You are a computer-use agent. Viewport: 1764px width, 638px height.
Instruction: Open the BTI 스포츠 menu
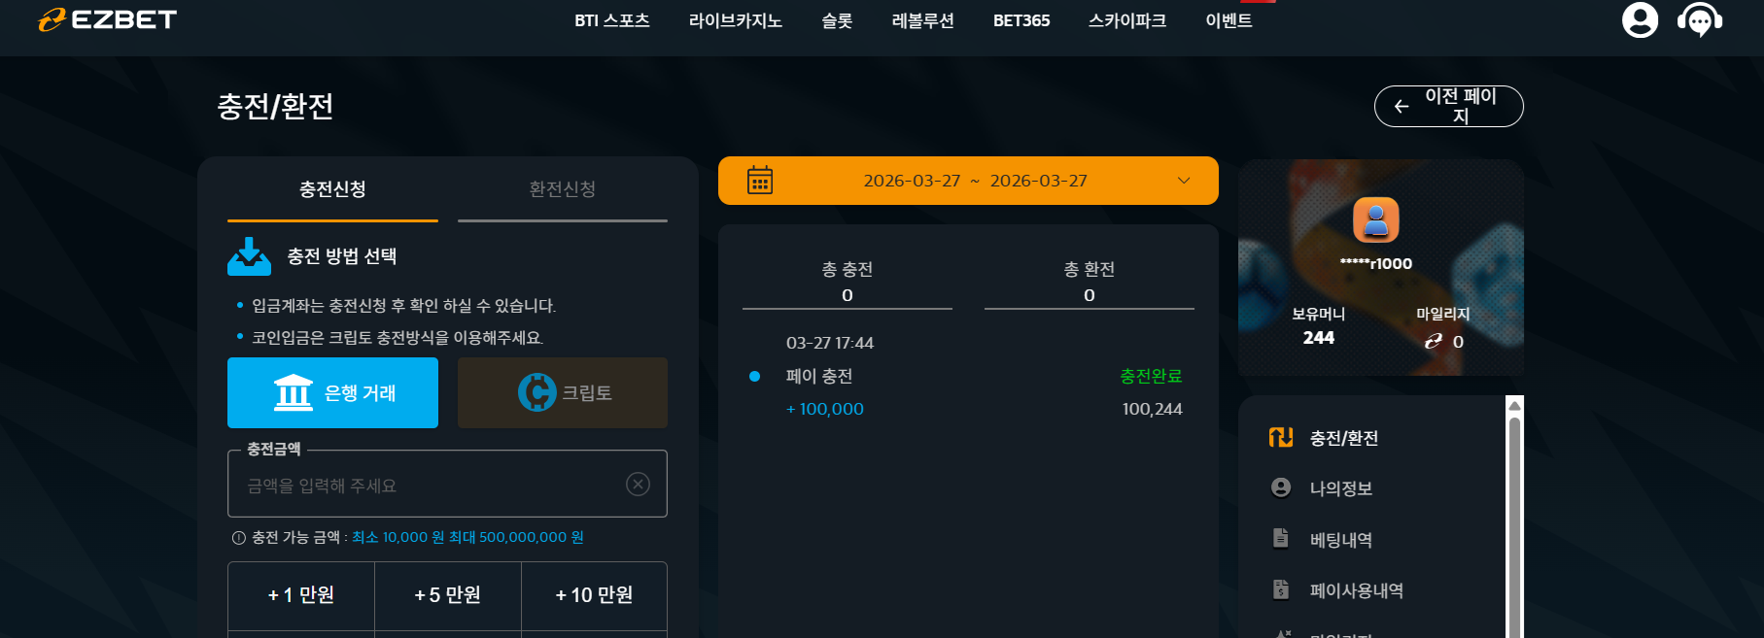coord(612,20)
